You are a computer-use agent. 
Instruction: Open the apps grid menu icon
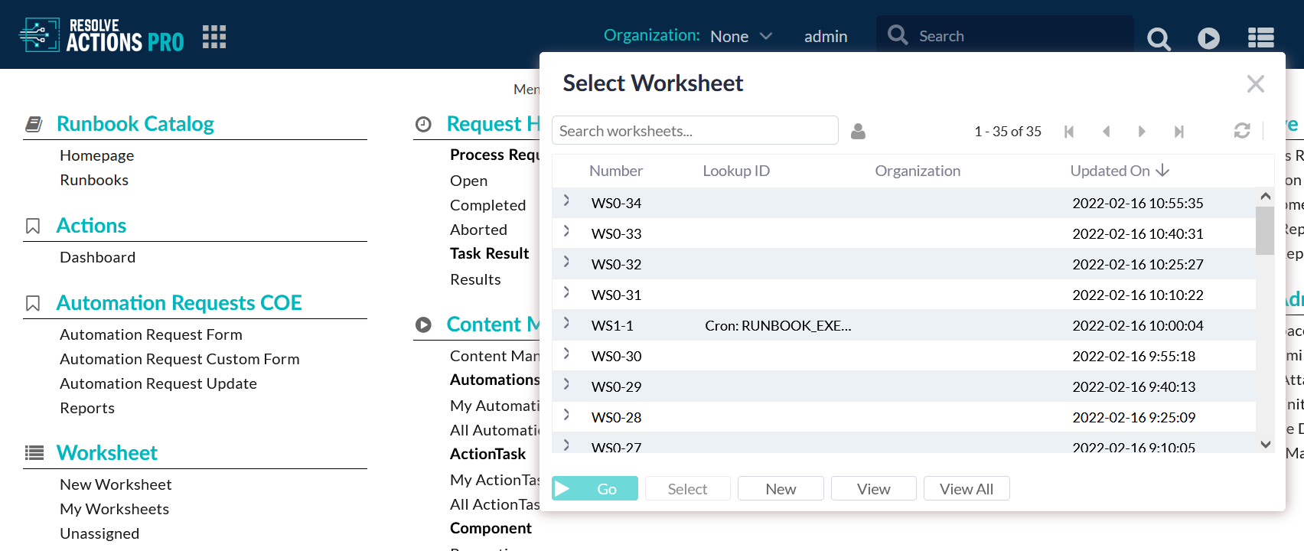pyautogui.click(x=214, y=37)
